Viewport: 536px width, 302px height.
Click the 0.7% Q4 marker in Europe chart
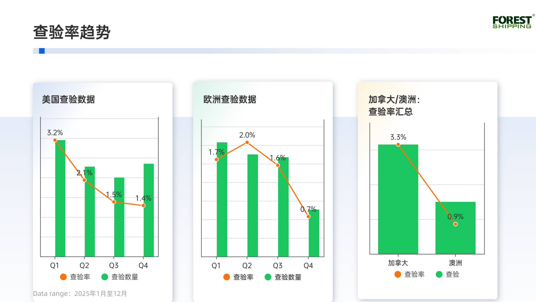pos(308,217)
